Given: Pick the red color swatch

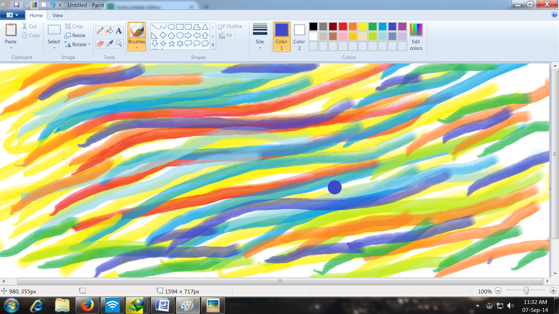Looking at the screenshot, I should tap(343, 27).
